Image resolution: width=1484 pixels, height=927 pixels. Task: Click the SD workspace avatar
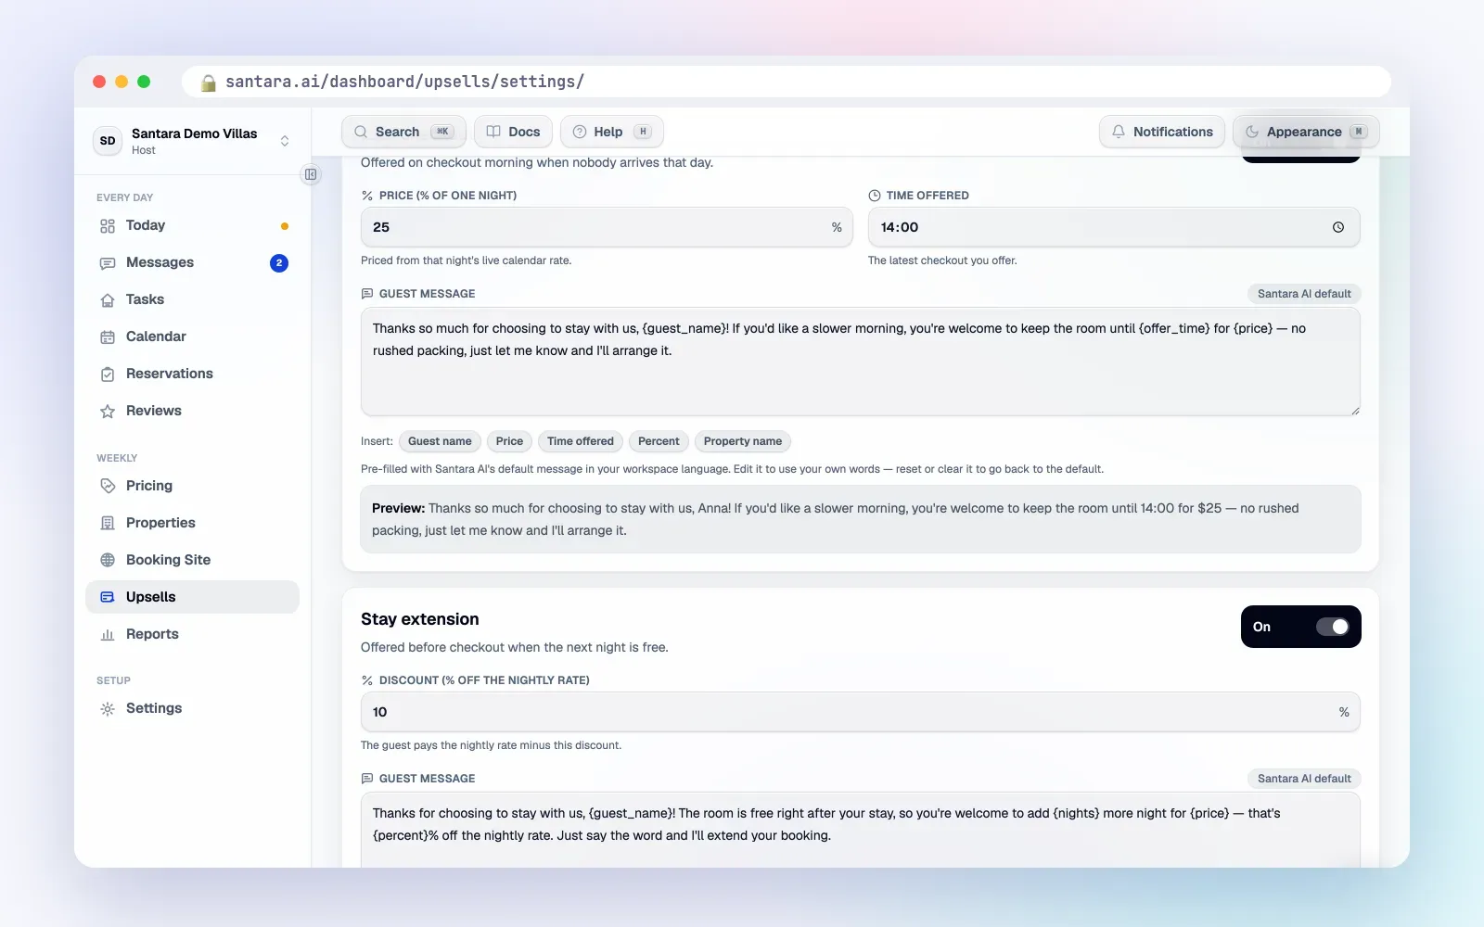108,141
